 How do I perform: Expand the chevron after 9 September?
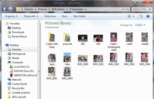[x=86, y=9]
